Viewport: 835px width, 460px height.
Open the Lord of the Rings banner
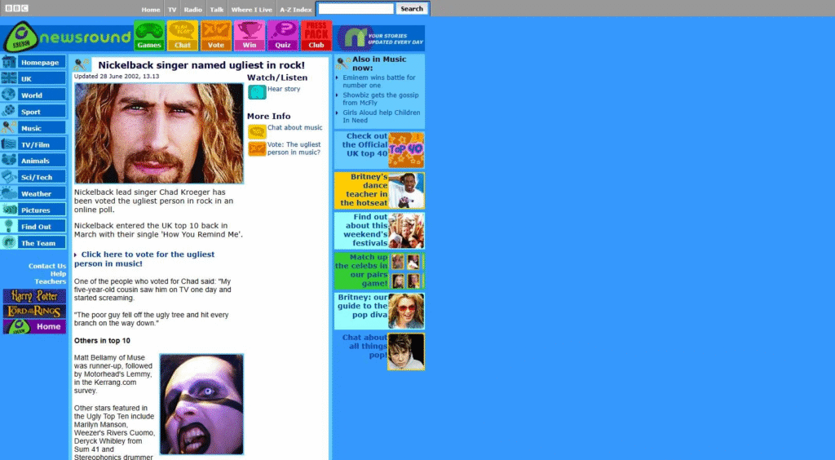pyautogui.click(x=34, y=312)
